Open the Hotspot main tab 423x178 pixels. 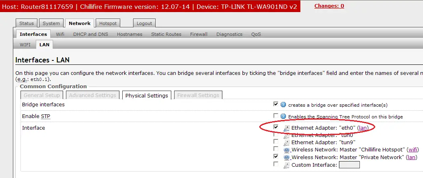point(108,23)
